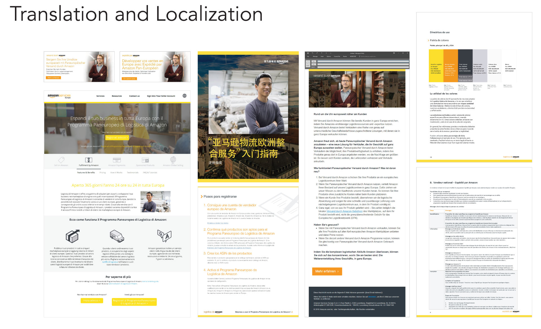Click the delivery van icon
The image size is (541, 329).
coord(117,236)
